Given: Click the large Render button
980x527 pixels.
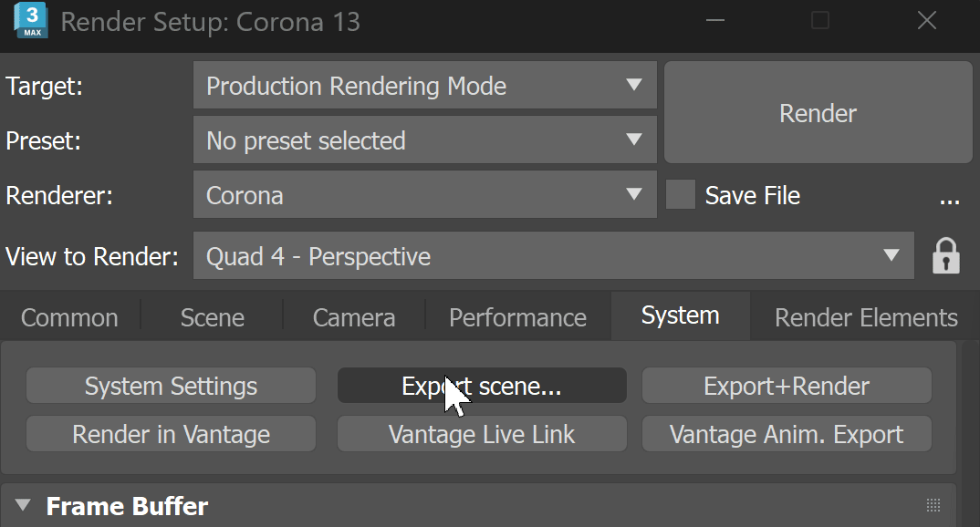Looking at the screenshot, I should [x=818, y=112].
